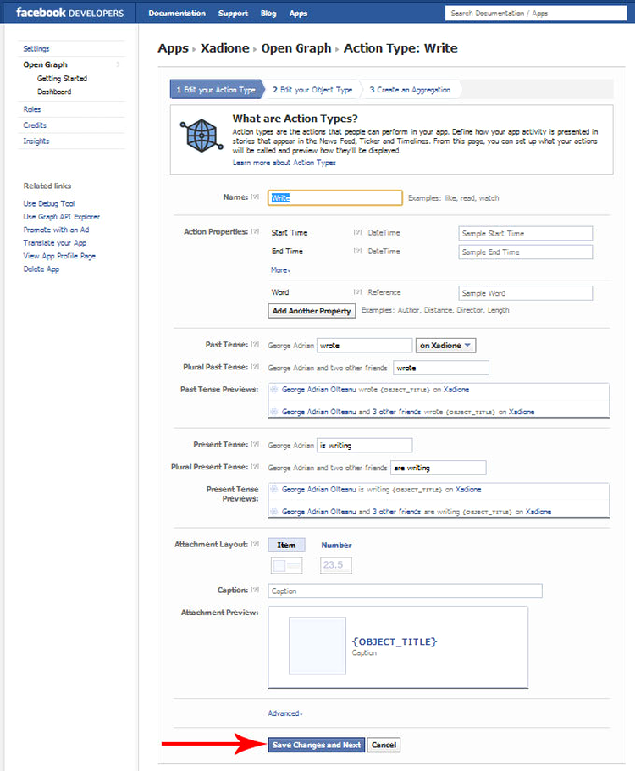Open Learn more about Action Types link

click(x=284, y=163)
